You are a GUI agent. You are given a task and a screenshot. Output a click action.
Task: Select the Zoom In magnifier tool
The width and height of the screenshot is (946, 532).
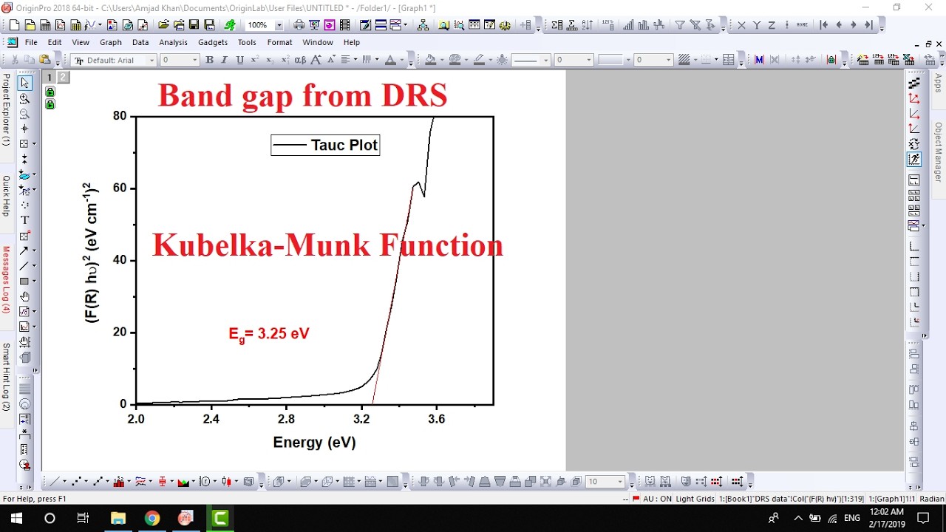click(x=24, y=98)
